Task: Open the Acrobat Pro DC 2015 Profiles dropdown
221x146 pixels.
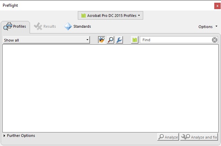Action: pos(110,16)
